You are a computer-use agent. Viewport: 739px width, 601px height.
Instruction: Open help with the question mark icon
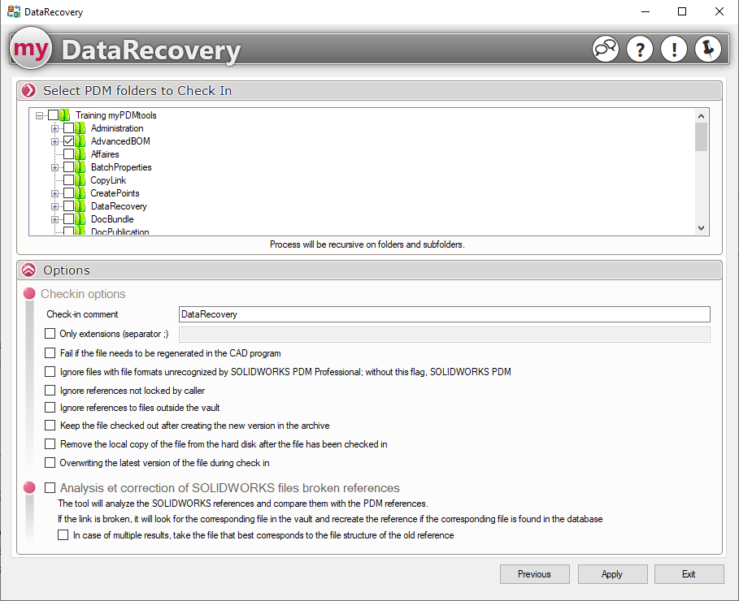640,50
